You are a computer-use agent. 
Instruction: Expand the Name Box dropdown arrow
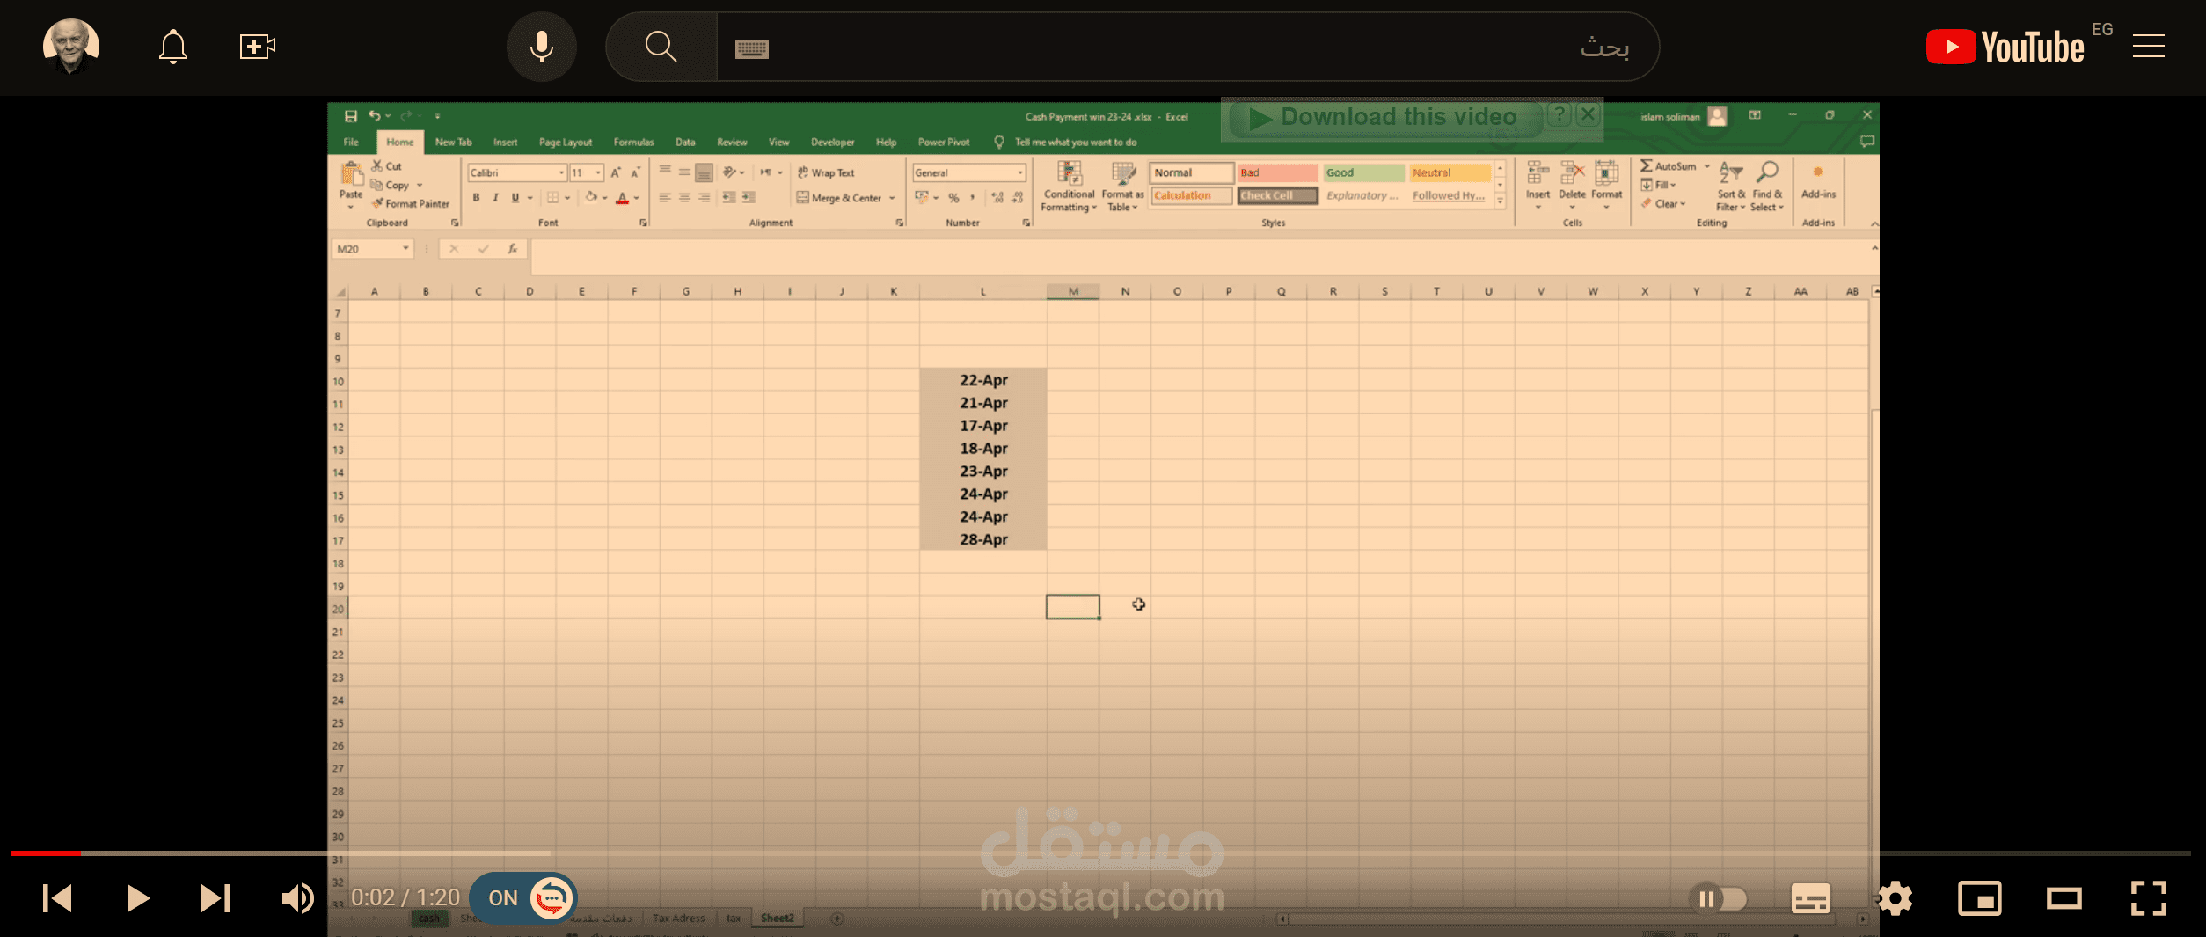(405, 249)
